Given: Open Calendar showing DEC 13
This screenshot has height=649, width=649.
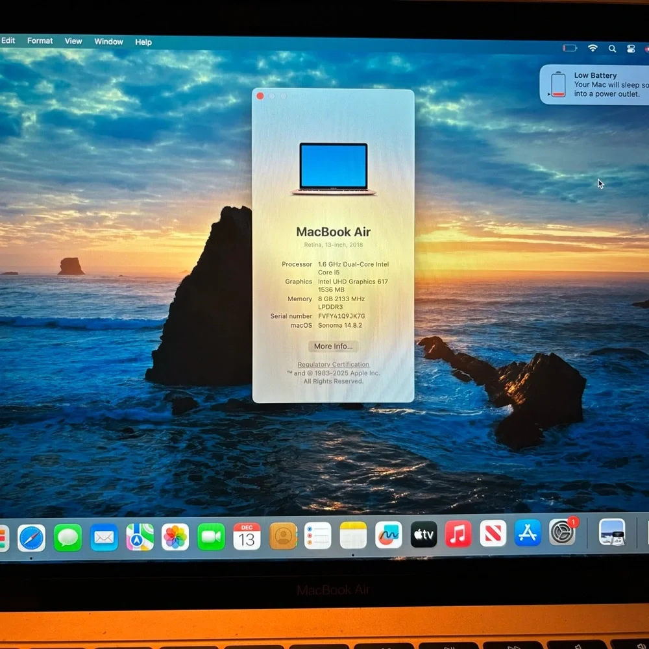Looking at the screenshot, I should [247, 536].
